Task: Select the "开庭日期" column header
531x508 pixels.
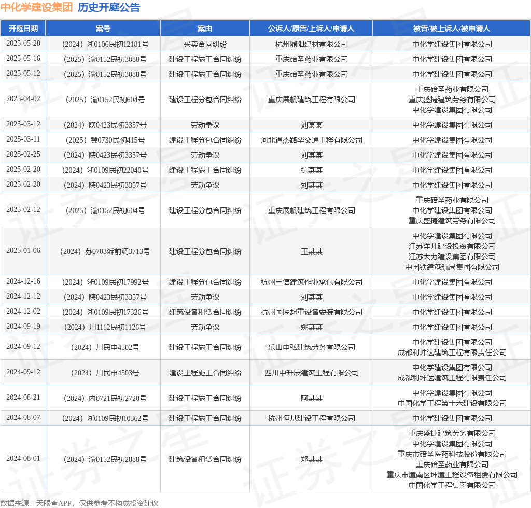Action: coord(23,29)
